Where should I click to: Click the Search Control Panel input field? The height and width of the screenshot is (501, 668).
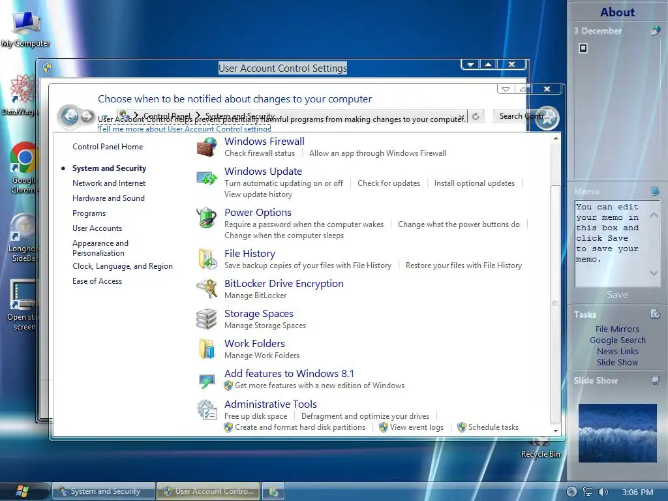pyautogui.click(x=524, y=116)
